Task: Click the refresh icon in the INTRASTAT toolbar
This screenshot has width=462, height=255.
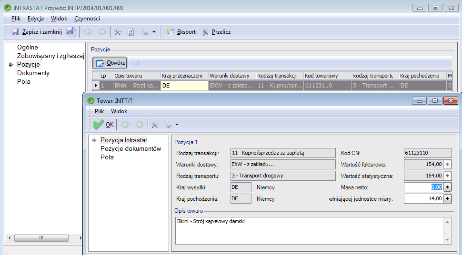Action: (x=131, y=32)
